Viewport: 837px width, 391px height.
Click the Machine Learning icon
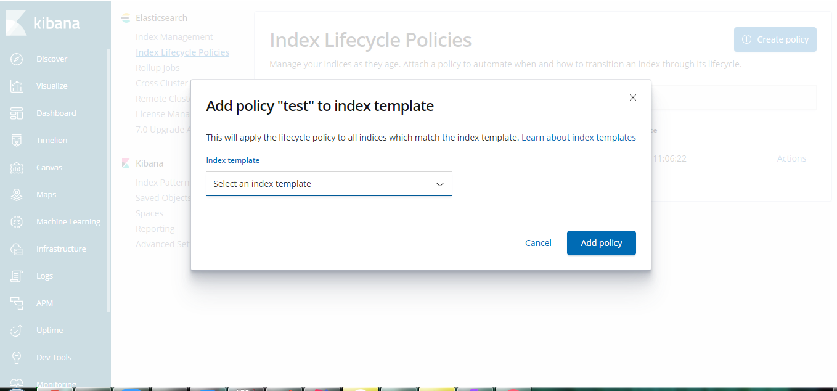click(17, 222)
